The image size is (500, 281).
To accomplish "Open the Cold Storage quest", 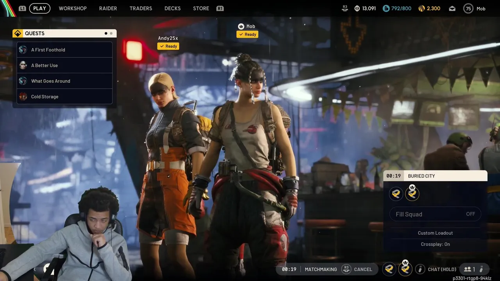I will coord(64,96).
